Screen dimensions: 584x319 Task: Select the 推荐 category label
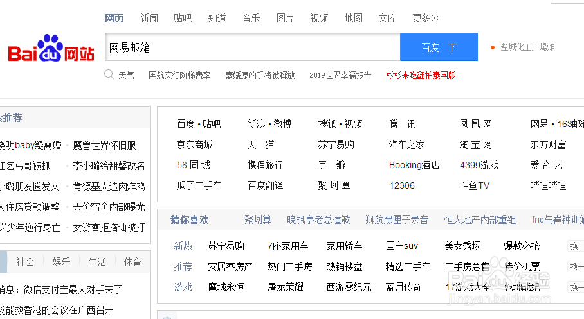pyautogui.click(x=183, y=266)
